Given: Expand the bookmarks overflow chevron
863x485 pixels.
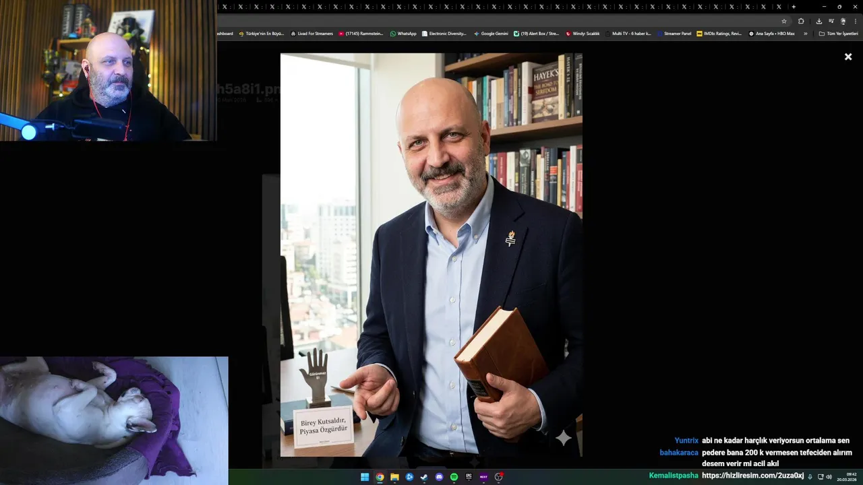Looking at the screenshot, I should click(x=805, y=34).
